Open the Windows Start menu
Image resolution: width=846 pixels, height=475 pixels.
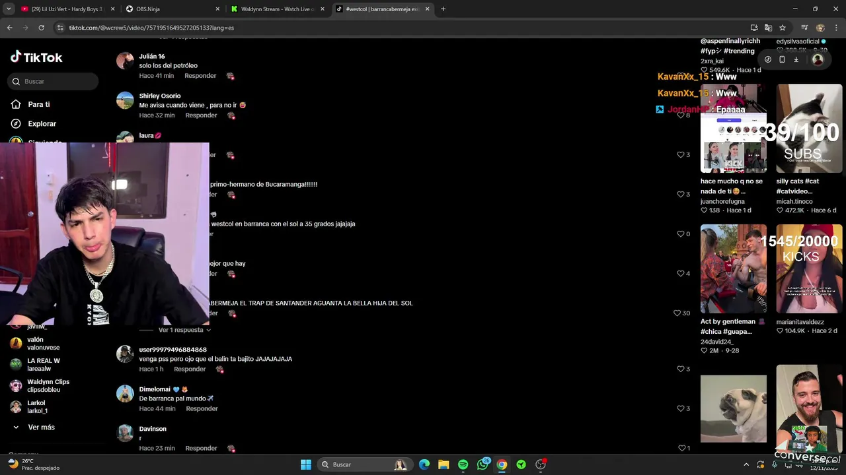click(x=306, y=464)
